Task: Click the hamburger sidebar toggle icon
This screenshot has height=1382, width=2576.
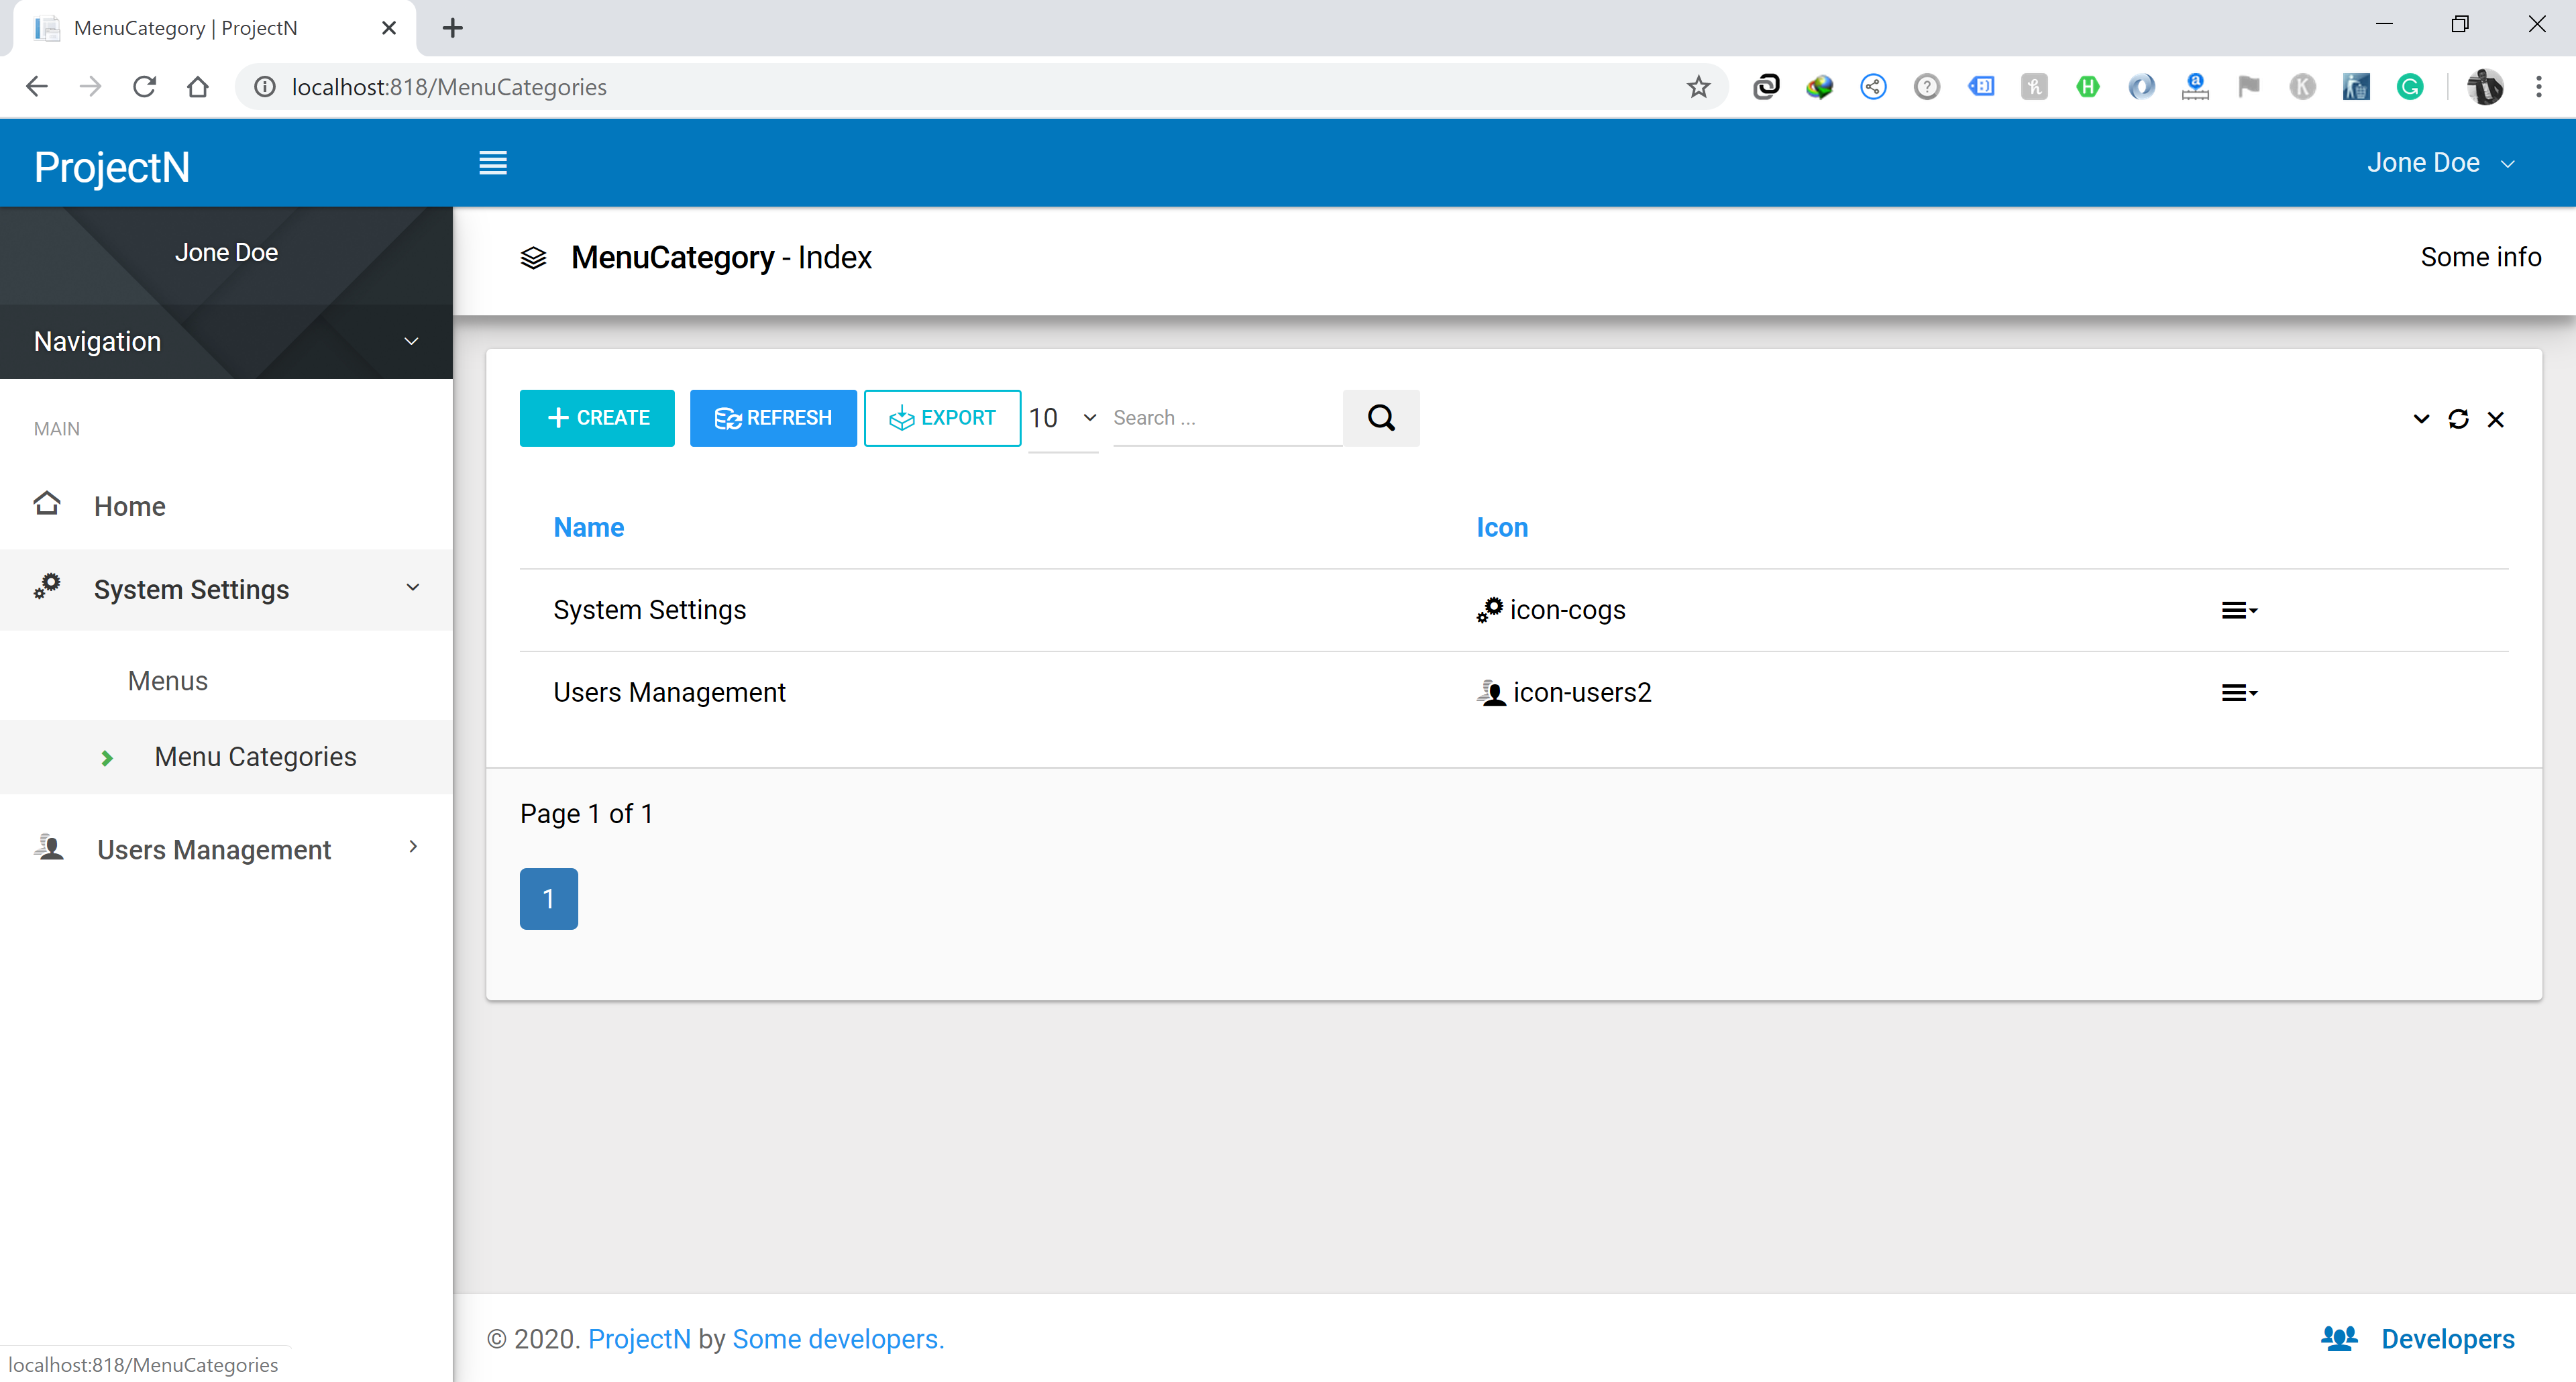Action: pos(492,163)
